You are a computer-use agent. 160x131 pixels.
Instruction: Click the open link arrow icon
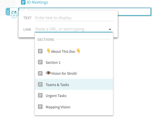point(14,13)
